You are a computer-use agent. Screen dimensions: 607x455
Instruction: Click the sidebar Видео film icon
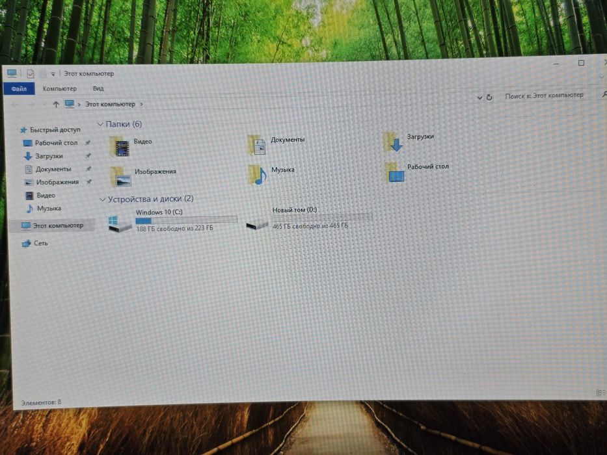pyautogui.click(x=29, y=196)
